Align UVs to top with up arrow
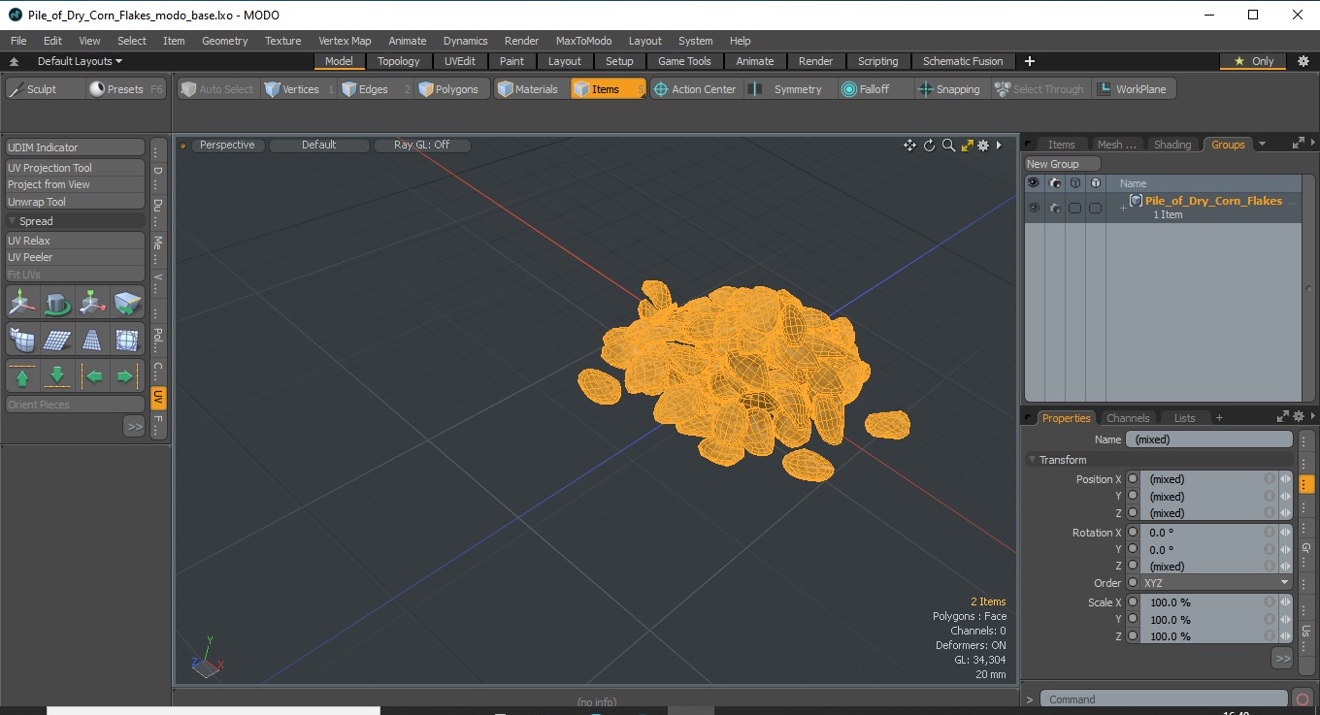Image resolution: width=1320 pixels, height=715 pixels. click(23, 375)
